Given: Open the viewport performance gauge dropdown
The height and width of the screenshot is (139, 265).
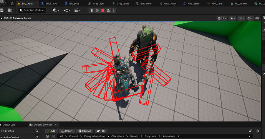Looking at the screenshot, I should pos(241,18).
